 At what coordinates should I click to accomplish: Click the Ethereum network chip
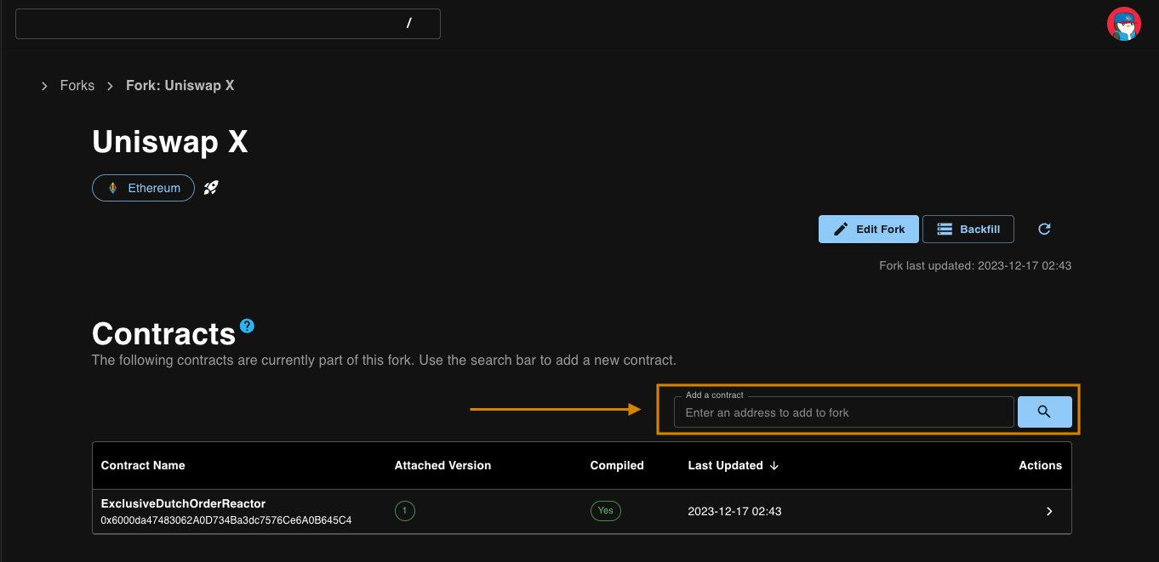[143, 188]
